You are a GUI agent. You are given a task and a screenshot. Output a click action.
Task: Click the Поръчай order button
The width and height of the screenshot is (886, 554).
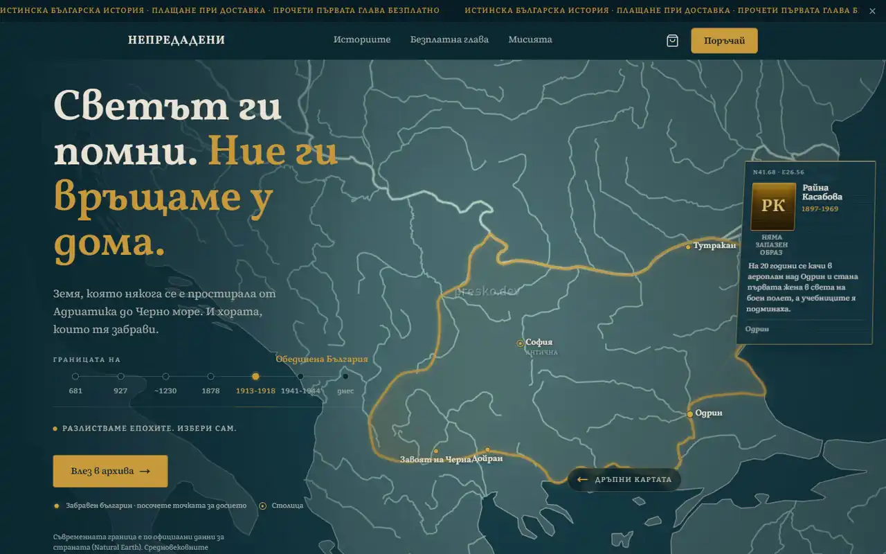724,41
